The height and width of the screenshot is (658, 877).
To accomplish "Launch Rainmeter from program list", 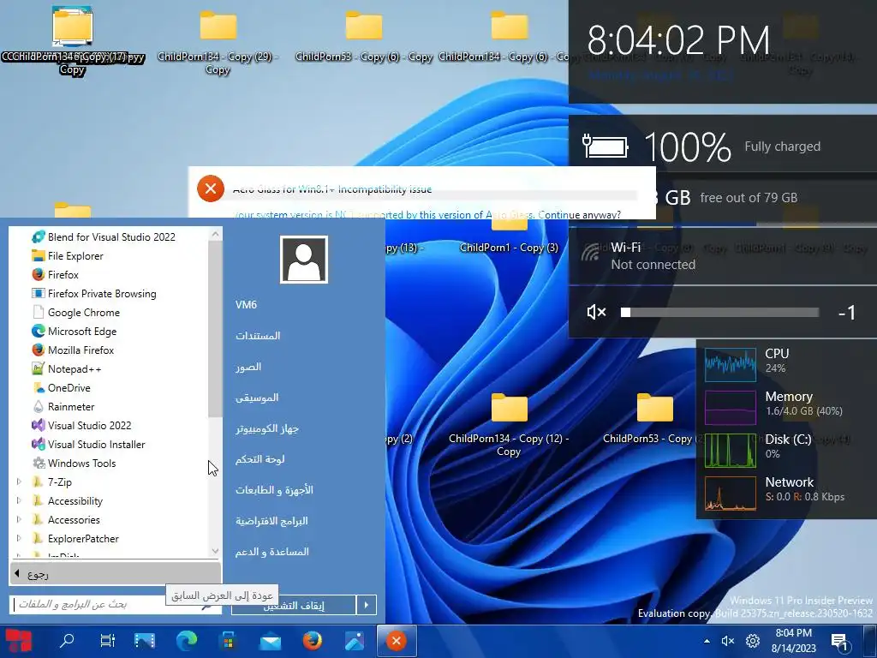I will (63, 407).
